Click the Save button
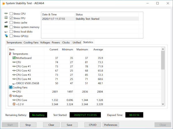173x129 pixels. (69, 125)
